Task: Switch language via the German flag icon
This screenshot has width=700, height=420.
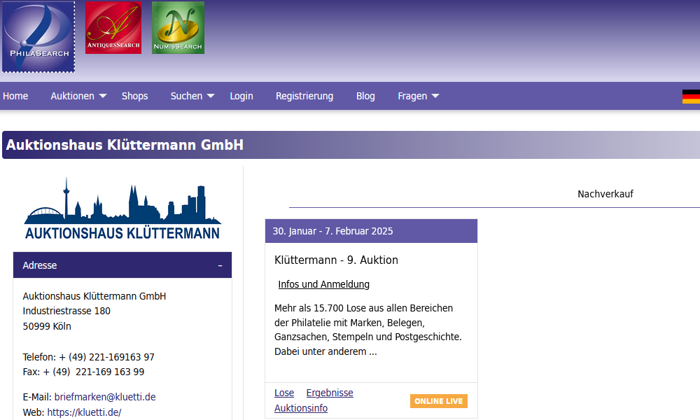Action: pyautogui.click(x=691, y=97)
